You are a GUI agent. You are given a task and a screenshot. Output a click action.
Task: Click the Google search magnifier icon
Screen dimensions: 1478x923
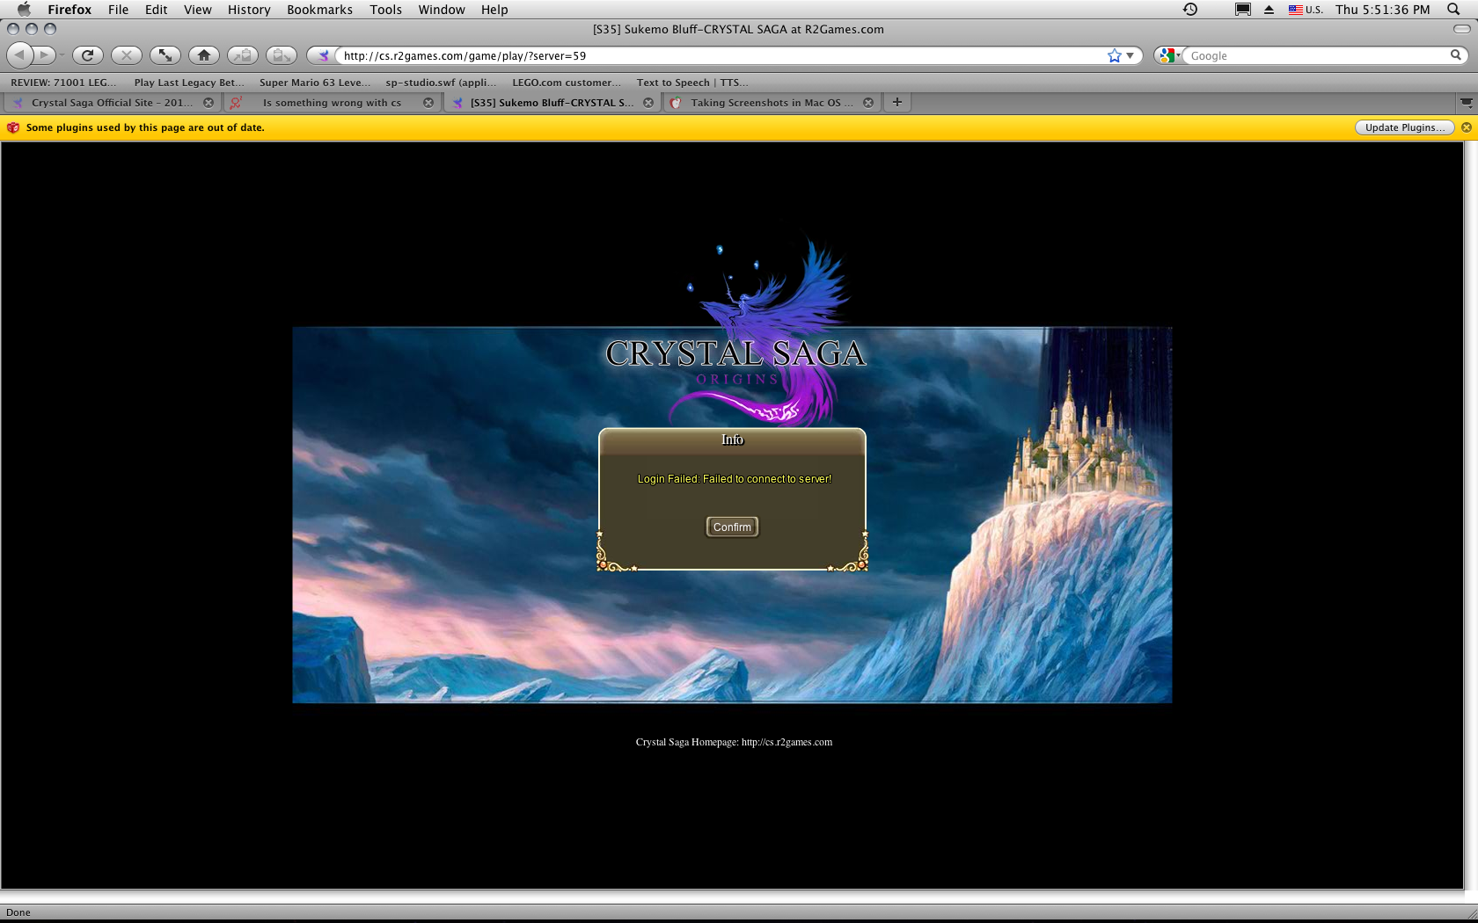(x=1456, y=55)
